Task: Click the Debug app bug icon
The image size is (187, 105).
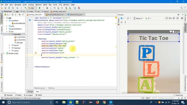Action: point(47,8)
